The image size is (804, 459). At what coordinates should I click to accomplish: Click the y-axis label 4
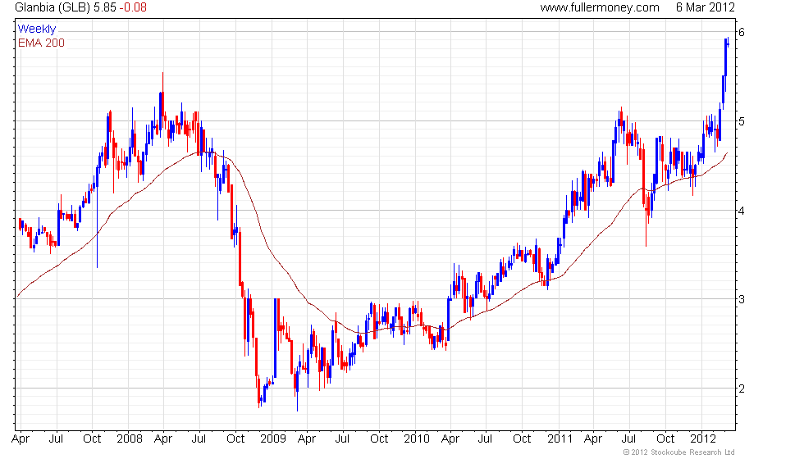(742, 211)
